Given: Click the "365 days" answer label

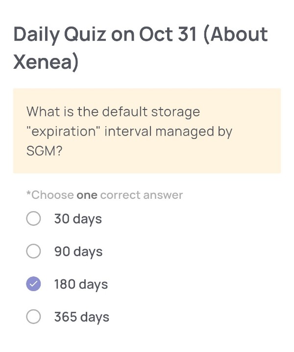Looking at the screenshot, I should pyautogui.click(x=81, y=317).
